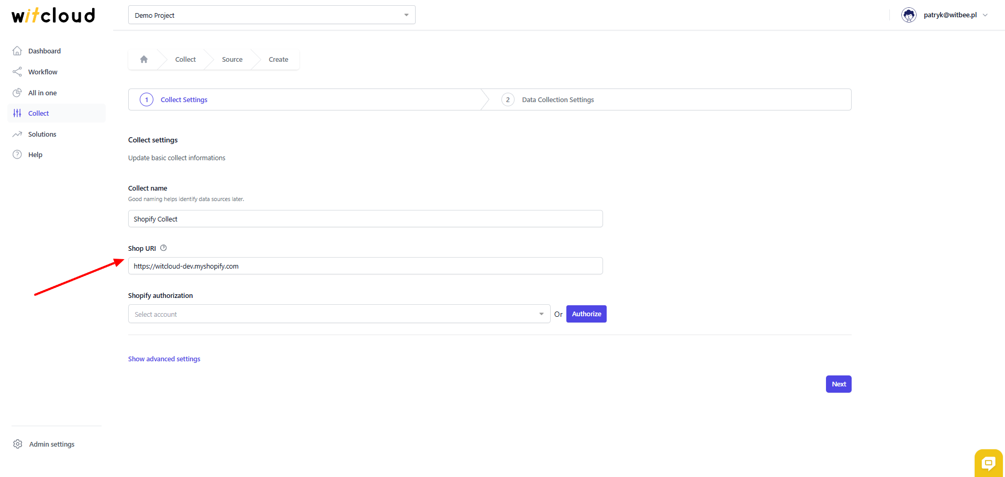Viewport: 1005px width, 477px height.
Task: Focus the Shop URI input field
Action: [x=365, y=265]
